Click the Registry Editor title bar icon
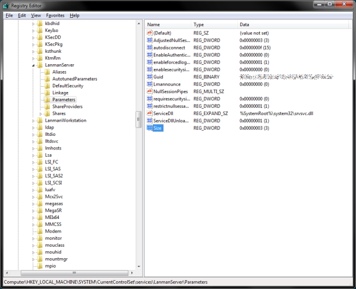Image resolution: width=356 pixels, height=289 pixels. point(6,6)
